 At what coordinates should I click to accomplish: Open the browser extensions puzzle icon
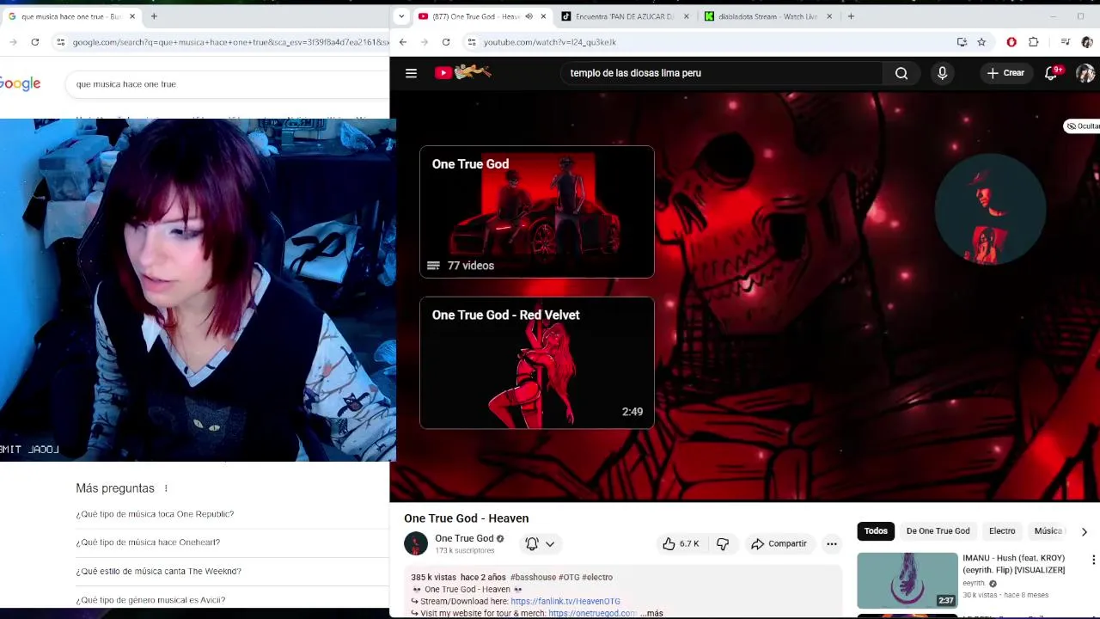click(1034, 41)
